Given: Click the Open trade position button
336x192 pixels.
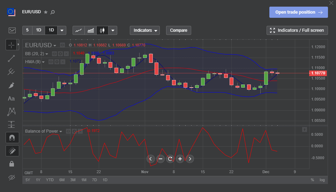Looking at the screenshot, I should coord(298,12).
